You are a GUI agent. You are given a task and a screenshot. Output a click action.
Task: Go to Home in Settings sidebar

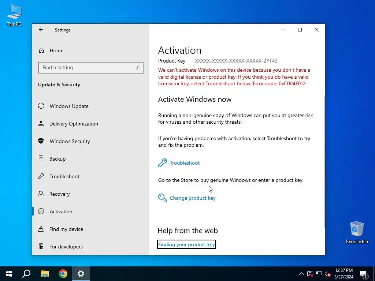[56, 50]
